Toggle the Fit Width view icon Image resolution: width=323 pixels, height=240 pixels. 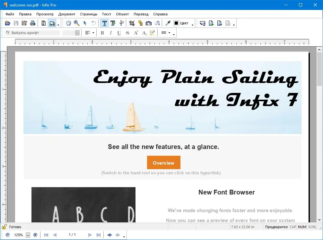coord(52,23)
